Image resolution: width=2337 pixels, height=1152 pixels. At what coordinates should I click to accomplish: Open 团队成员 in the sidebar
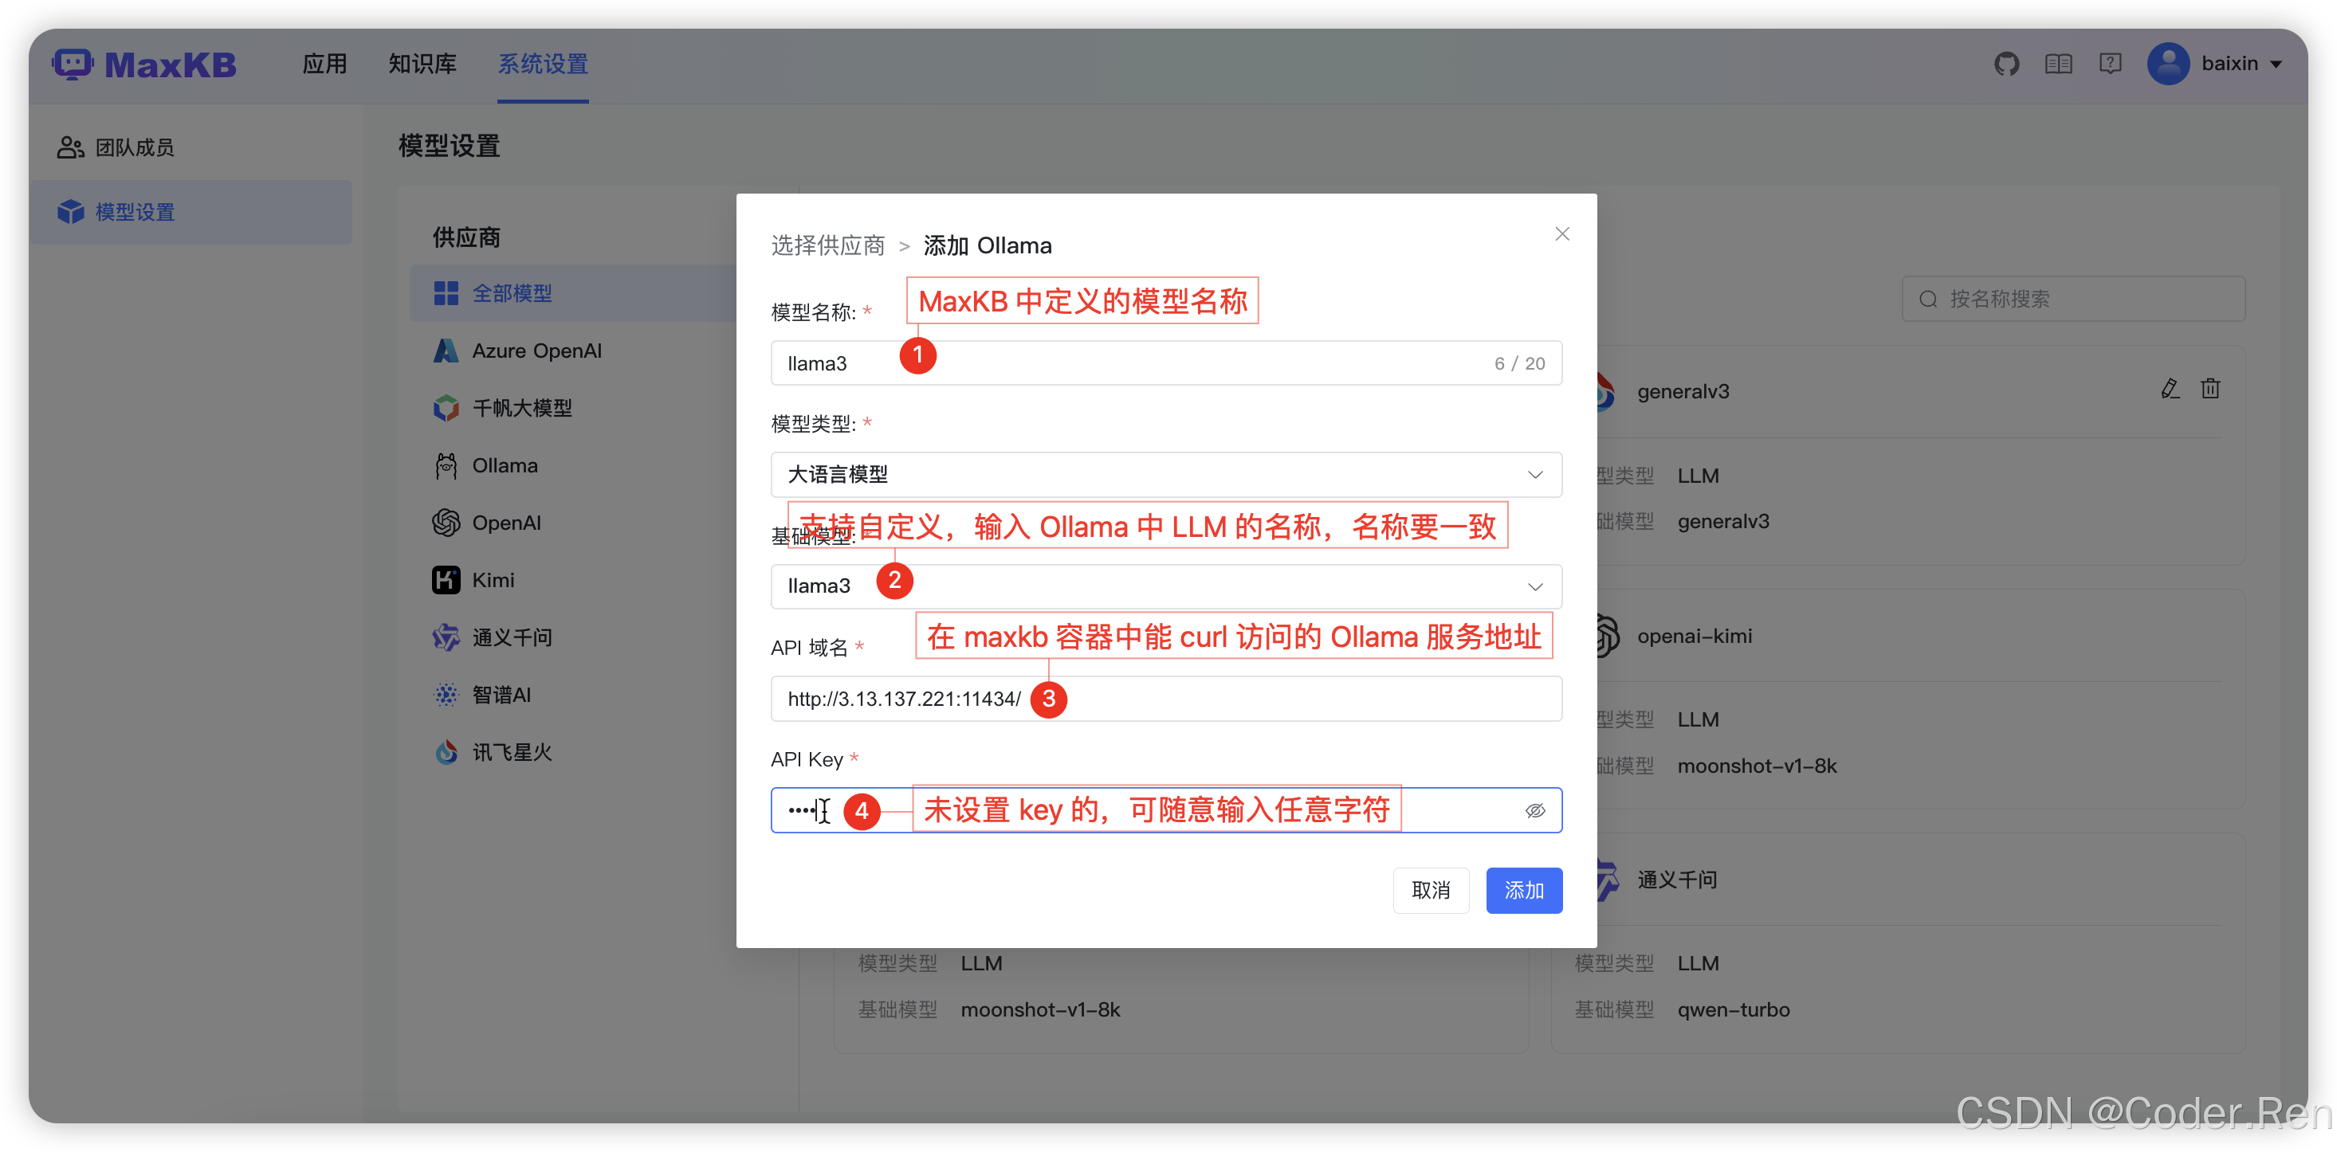(x=134, y=148)
